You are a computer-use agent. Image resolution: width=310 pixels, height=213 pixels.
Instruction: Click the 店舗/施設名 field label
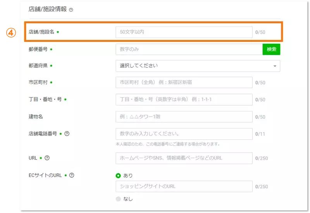(41, 32)
